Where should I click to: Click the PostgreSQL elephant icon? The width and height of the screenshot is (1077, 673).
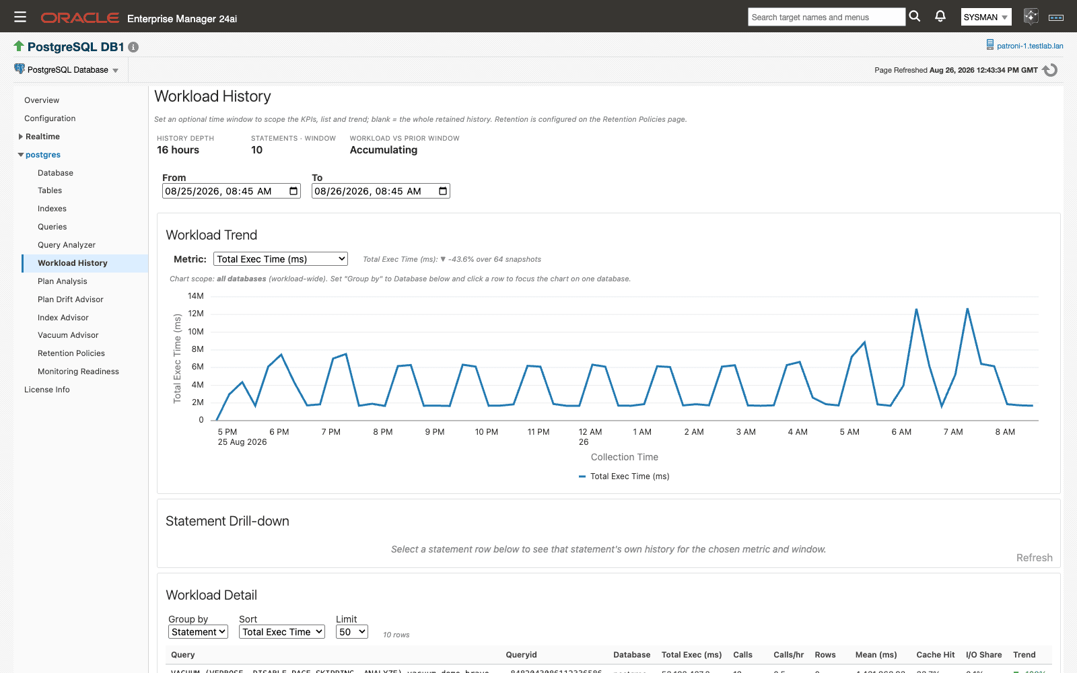20,69
